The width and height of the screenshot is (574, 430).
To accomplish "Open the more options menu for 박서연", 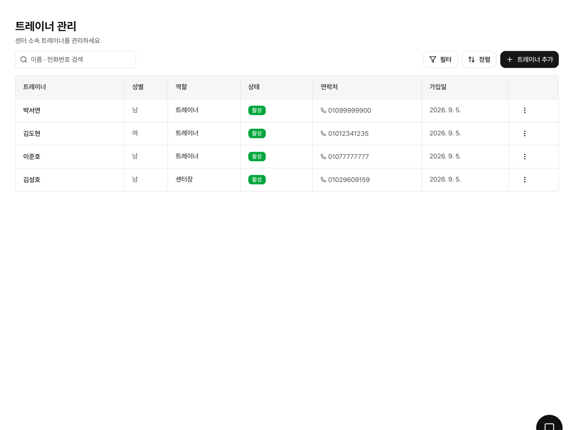I will pos(524,110).
